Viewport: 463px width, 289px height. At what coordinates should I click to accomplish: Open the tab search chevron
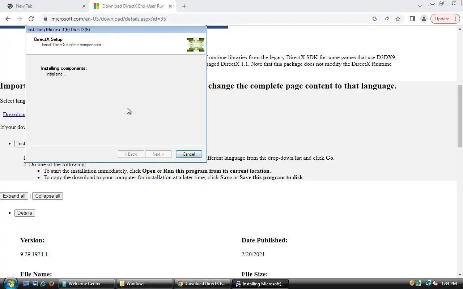pyautogui.click(x=420, y=6)
